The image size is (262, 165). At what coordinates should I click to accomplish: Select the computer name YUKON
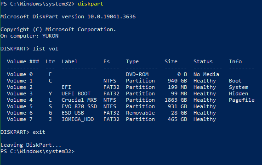[50, 36]
